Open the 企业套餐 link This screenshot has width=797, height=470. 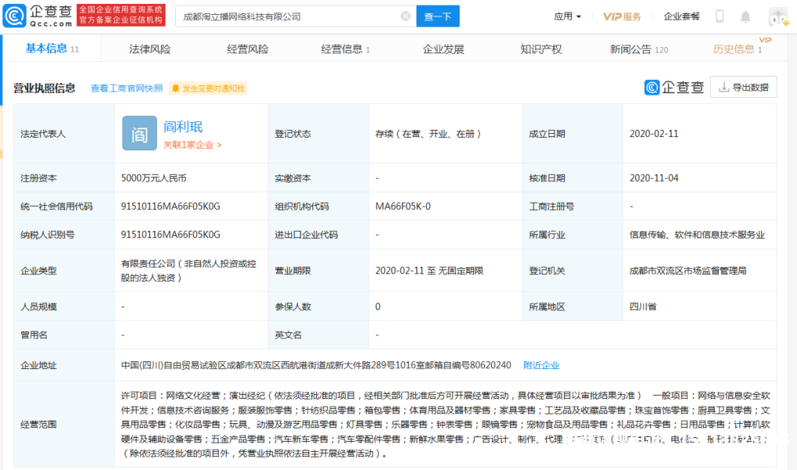point(682,16)
